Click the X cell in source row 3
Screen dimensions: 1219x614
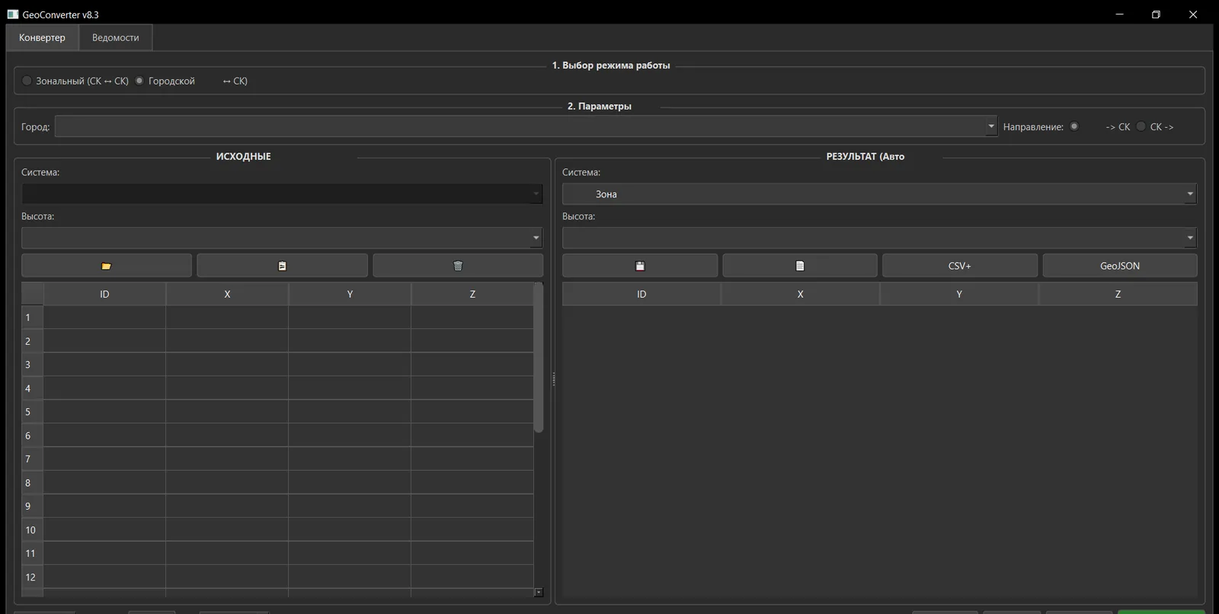[x=227, y=365]
